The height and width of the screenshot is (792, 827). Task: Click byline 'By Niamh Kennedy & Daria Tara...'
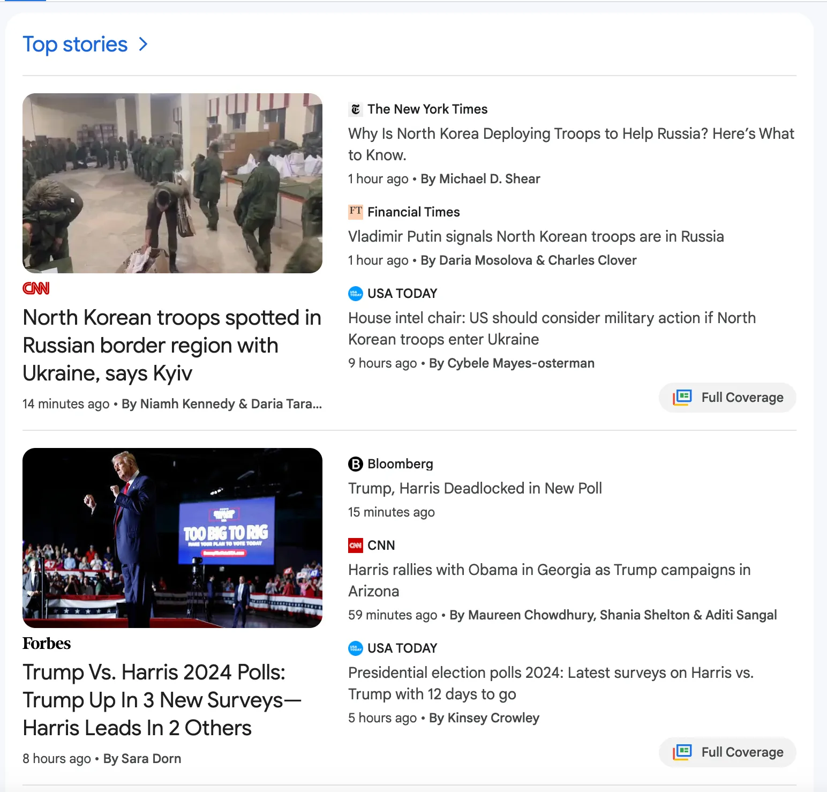pos(222,404)
